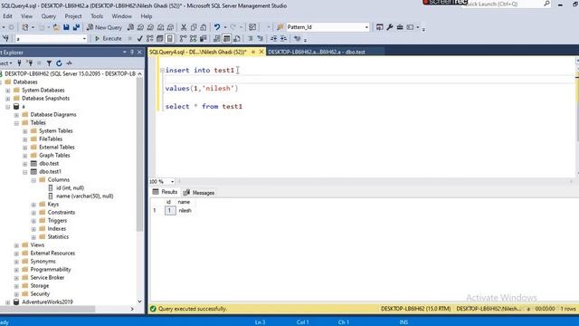Click Object Explorer connect plug icon
579x326 pixels.
point(19,63)
